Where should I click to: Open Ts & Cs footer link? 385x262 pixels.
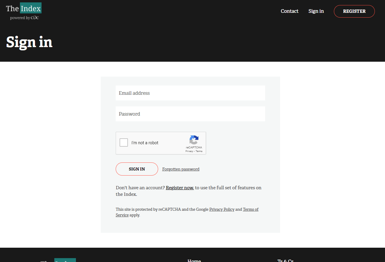285,261
